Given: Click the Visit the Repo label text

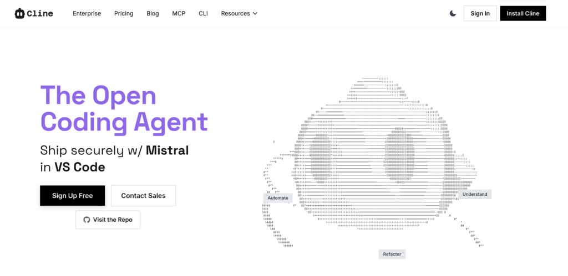Looking at the screenshot, I should click(x=113, y=220).
